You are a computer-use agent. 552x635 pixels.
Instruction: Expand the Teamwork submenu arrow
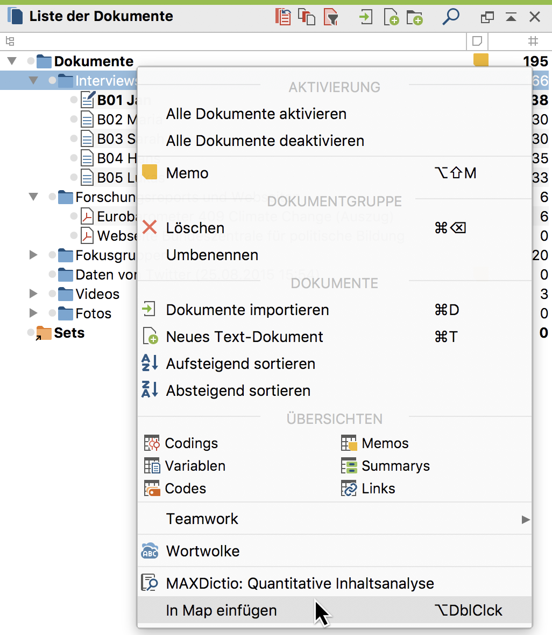coord(525,519)
